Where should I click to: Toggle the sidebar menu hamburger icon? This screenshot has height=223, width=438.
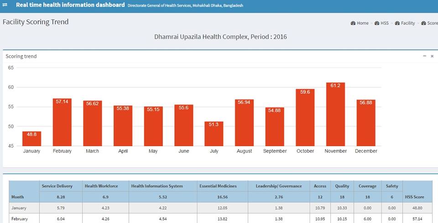point(5,5)
